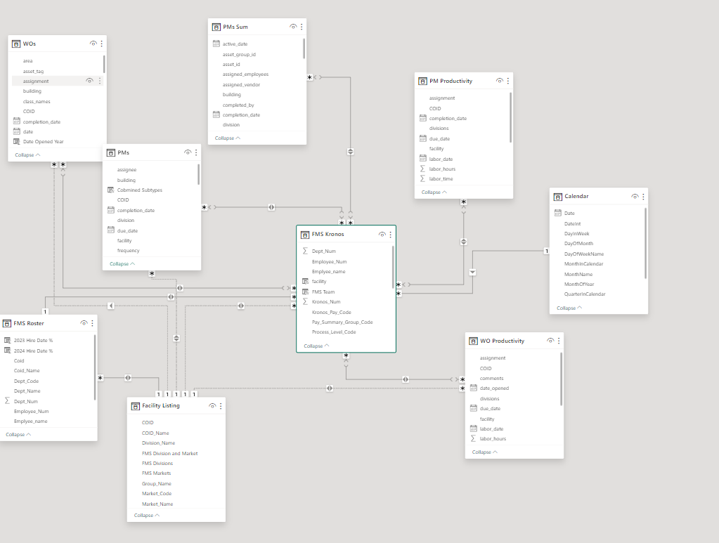Toggle visibility of the WO Productivity table
The width and height of the screenshot is (719, 543).
pyautogui.click(x=550, y=341)
